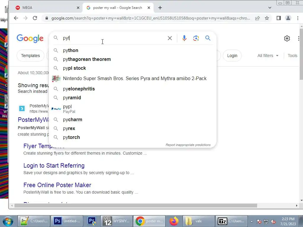The height and width of the screenshot is (227, 303).
Task: Clear the search box with the X icon
Action: 170,38
